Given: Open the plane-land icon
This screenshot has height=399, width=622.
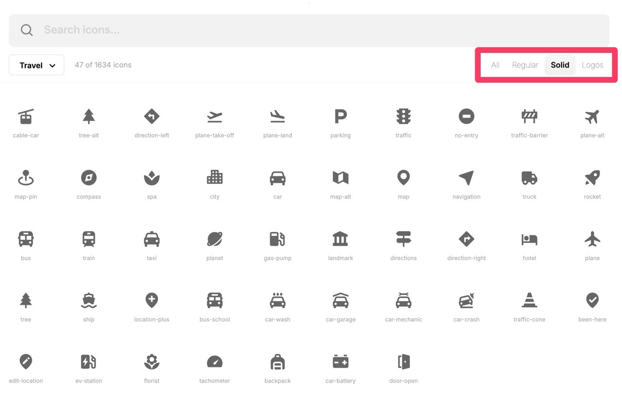Looking at the screenshot, I should point(277,116).
